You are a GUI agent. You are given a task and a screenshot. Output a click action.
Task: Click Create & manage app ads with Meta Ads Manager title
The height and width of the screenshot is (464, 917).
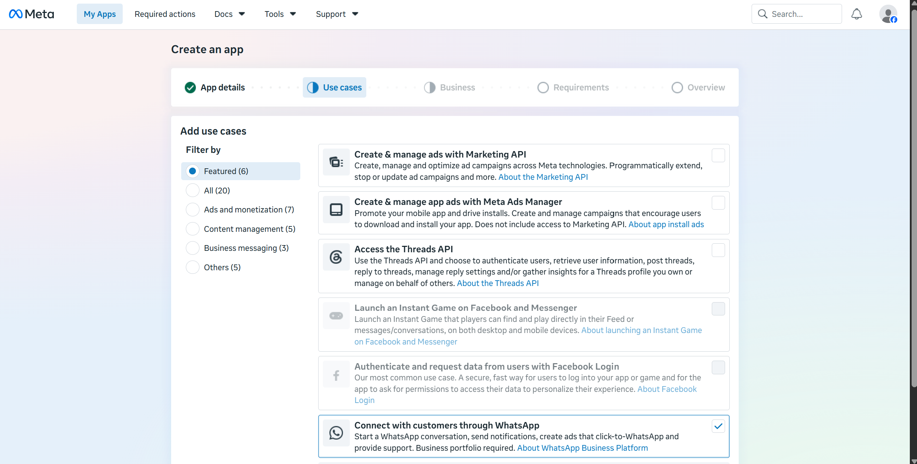pyautogui.click(x=458, y=202)
